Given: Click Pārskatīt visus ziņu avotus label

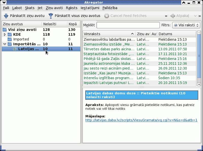Looking at the screenshot, I should [77, 16].
